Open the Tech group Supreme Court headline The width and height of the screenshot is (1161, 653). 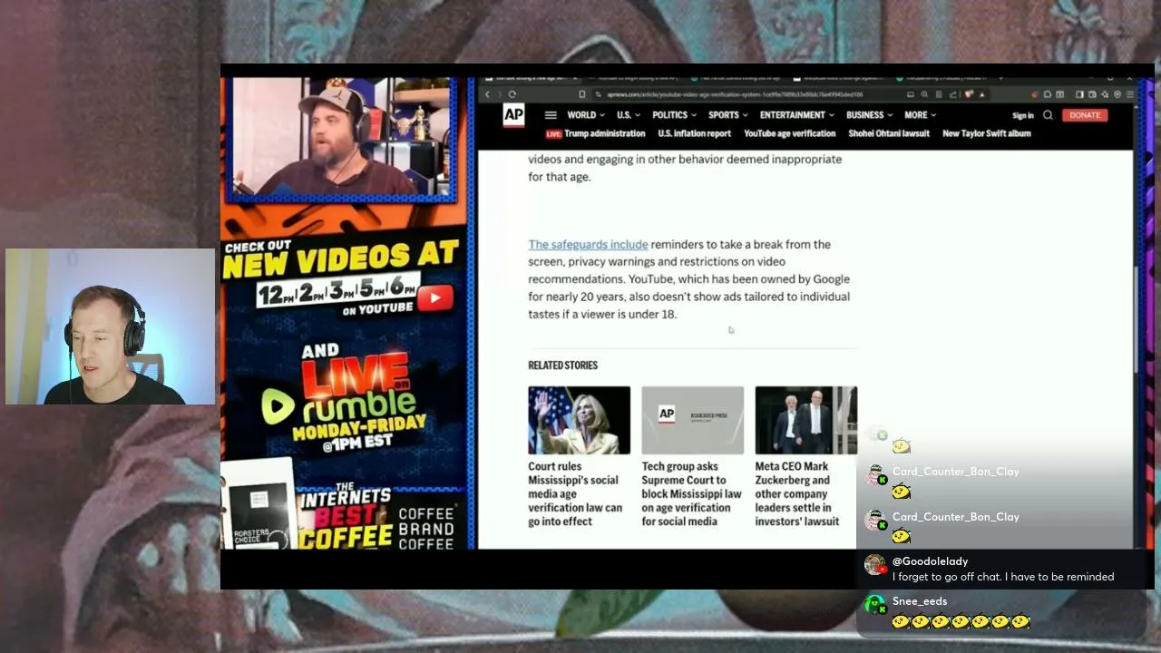point(691,493)
